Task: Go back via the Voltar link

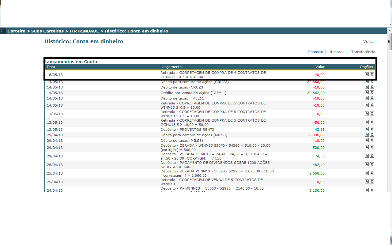Action: tap(369, 41)
